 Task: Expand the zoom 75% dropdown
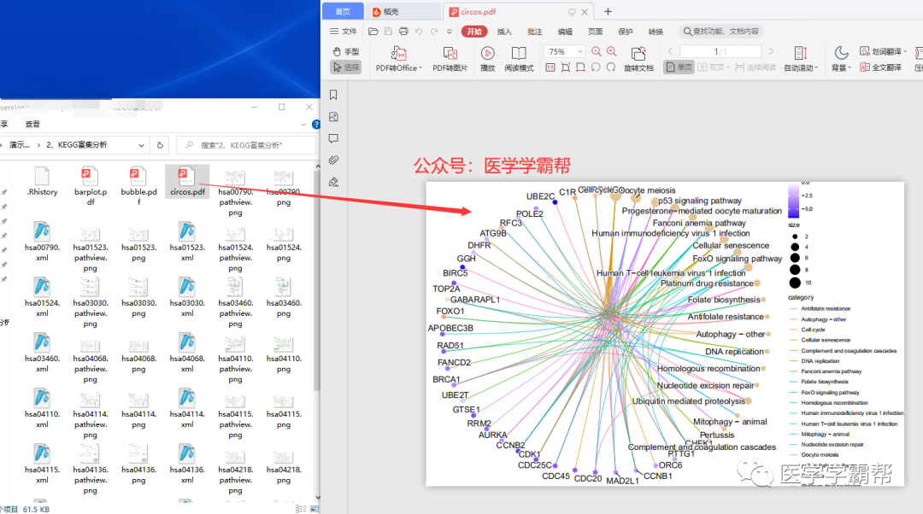[579, 52]
